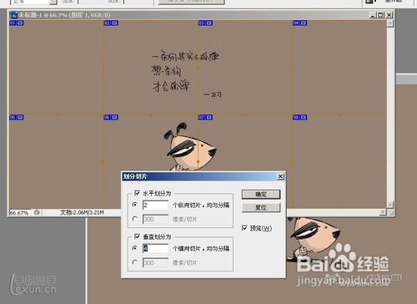Image resolution: width=417 pixels, height=304 pixels.
Task: Click the 横向切片 count field showing 4
Action: coord(155,248)
